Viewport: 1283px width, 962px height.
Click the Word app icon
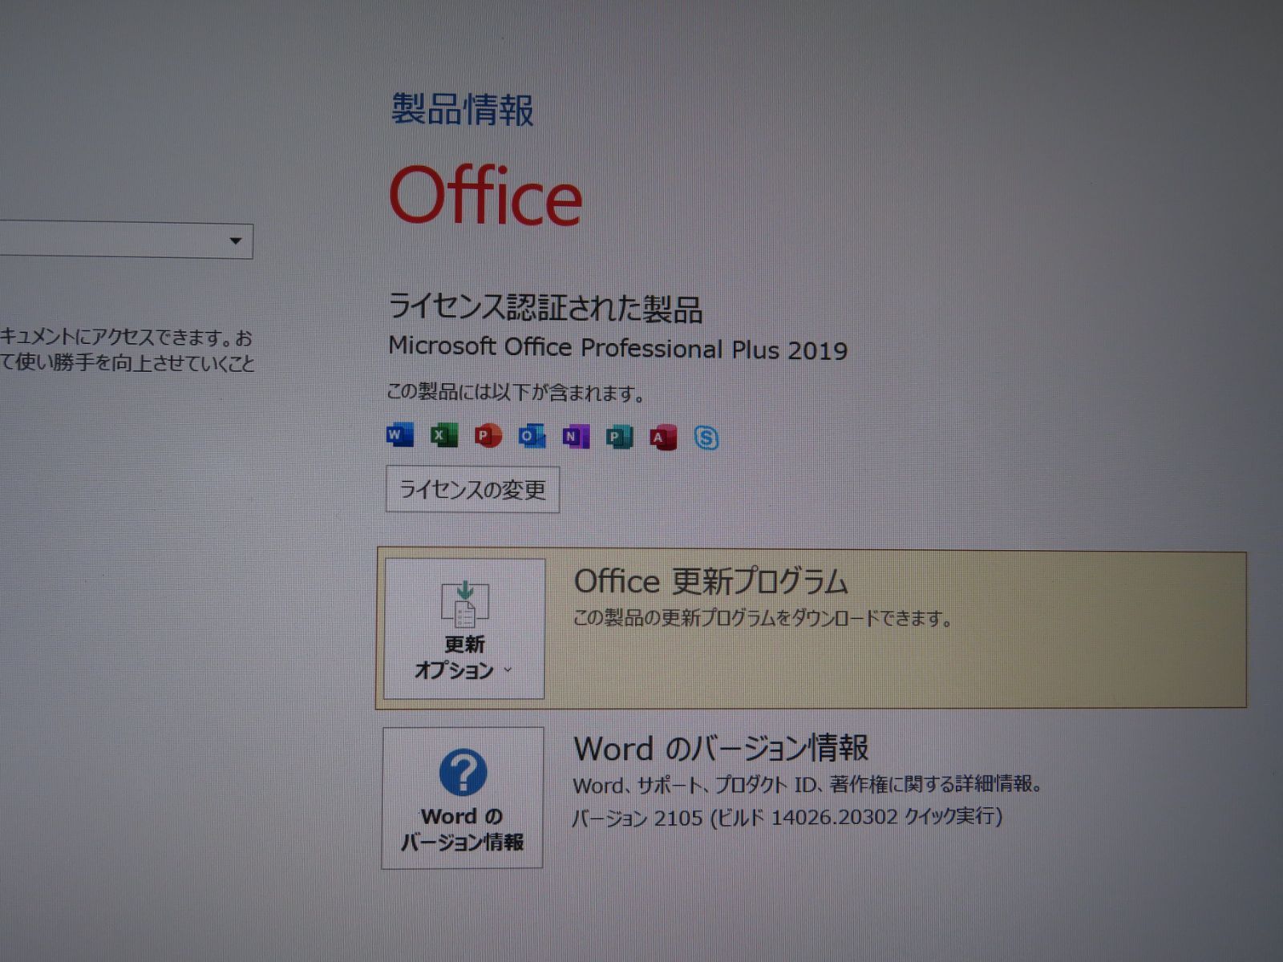coord(399,435)
